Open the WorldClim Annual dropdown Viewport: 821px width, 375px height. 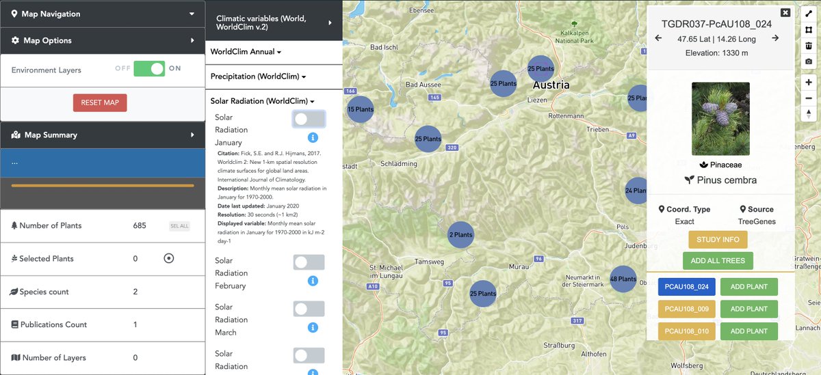[x=246, y=51]
